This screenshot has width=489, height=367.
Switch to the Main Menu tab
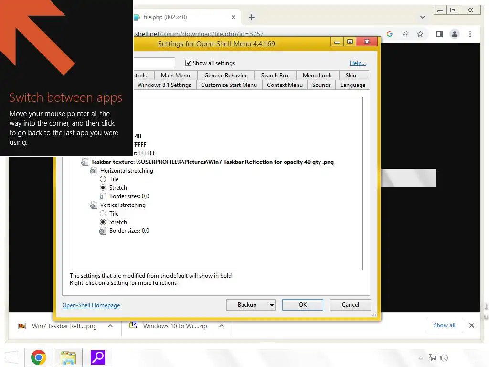(175, 75)
